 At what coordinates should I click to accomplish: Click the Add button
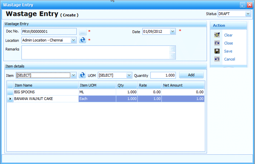191,75
